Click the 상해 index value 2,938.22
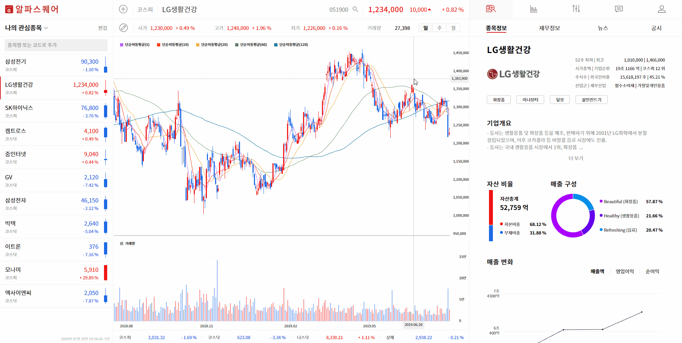The height and width of the screenshot is (343, 682). tap(423, 338)
